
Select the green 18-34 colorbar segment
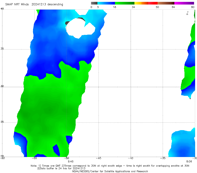pyautogui.click(x=125, y=3)
